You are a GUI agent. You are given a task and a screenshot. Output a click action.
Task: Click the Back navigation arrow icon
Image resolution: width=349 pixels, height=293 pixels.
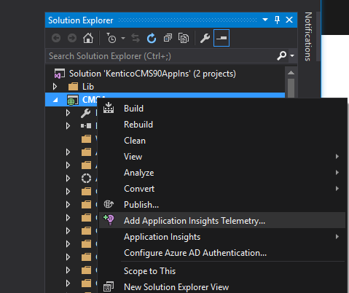(56, 38)
